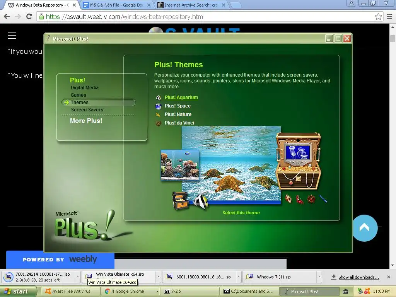Select the Plus! da Vinci theme
This screenshot has height=297, width=396.
point(179,123)
